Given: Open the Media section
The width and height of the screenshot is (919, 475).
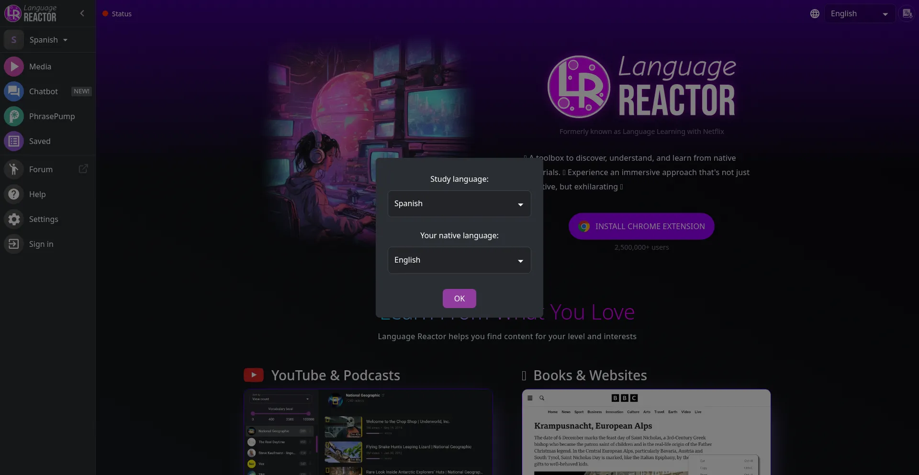Looking at the screenshot, I should click(48, 66).
